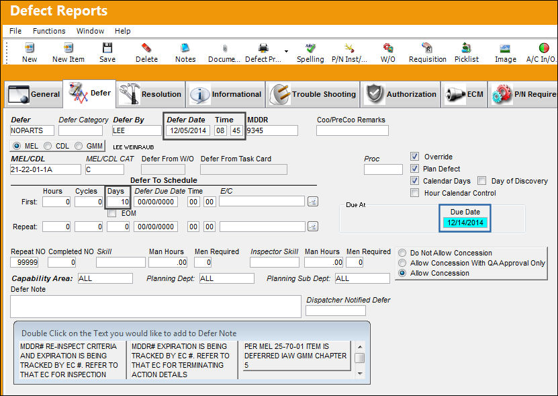Image resolution: width=558 pixels, height=396 pixels.
Task: Toggle the Calendar Days checkbox
Action: pyautogui.click(x=414, y=181)
